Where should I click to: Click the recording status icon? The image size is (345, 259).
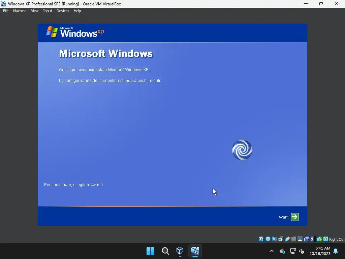pos(306,239)
